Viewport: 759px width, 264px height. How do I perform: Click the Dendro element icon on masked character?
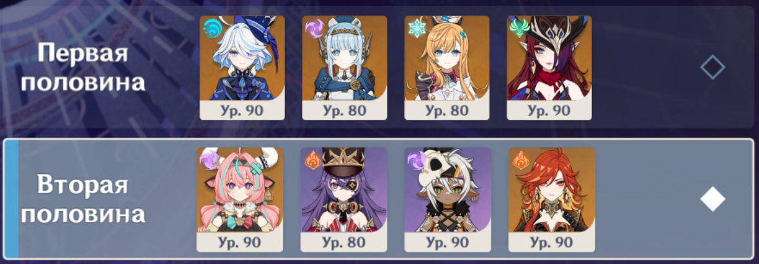pos(518,28)
